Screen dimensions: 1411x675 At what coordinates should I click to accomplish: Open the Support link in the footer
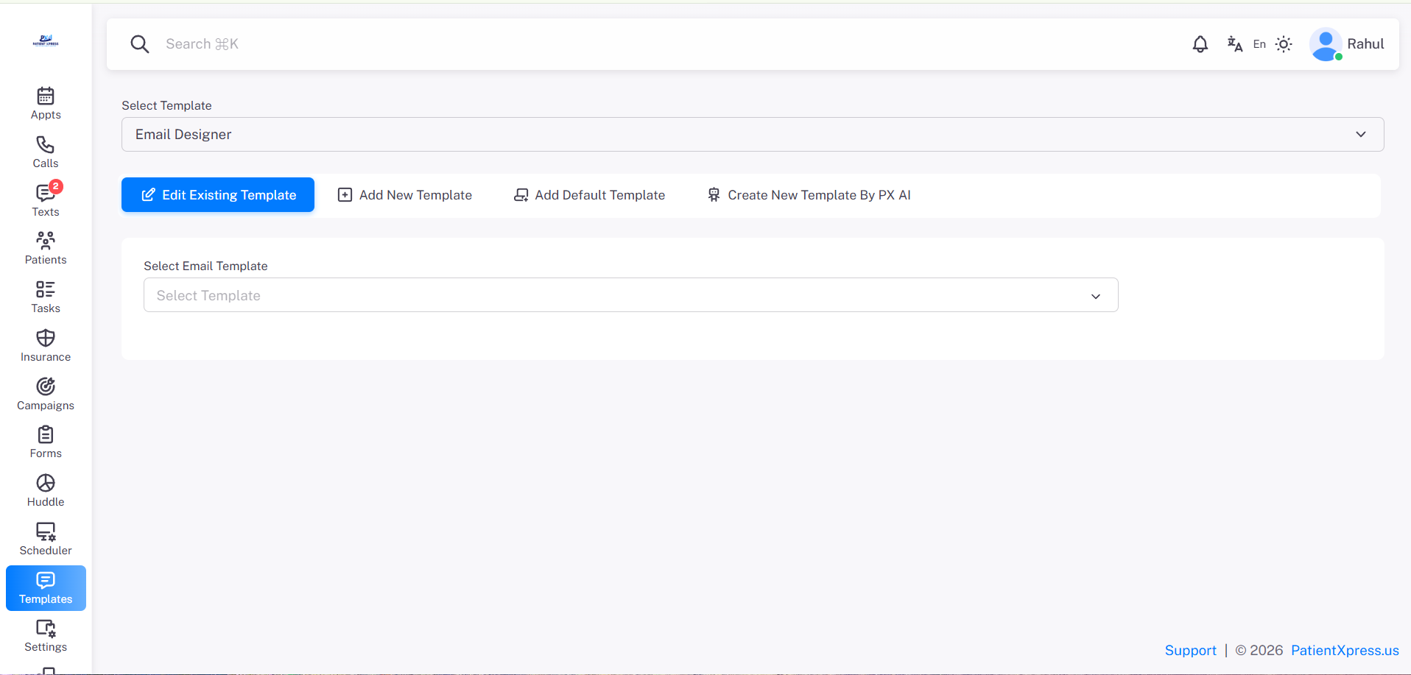(x=1190, y=650)
